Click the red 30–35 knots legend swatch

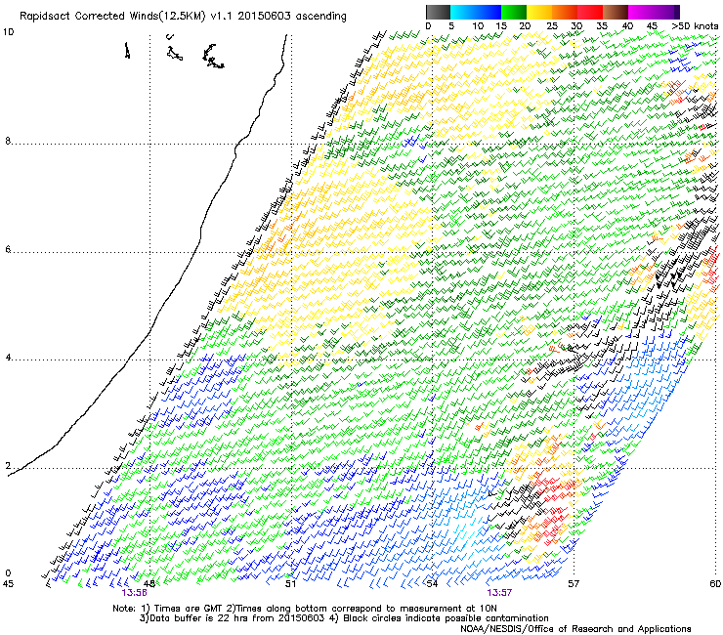point(590,12)
